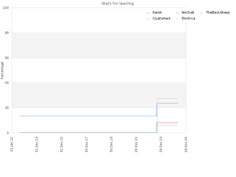
Task: Click the CryptoHack line plateau near 5 percent
Action: [168, 126]
